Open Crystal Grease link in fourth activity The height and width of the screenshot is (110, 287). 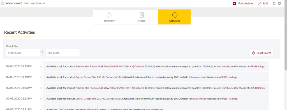(95, 99)
